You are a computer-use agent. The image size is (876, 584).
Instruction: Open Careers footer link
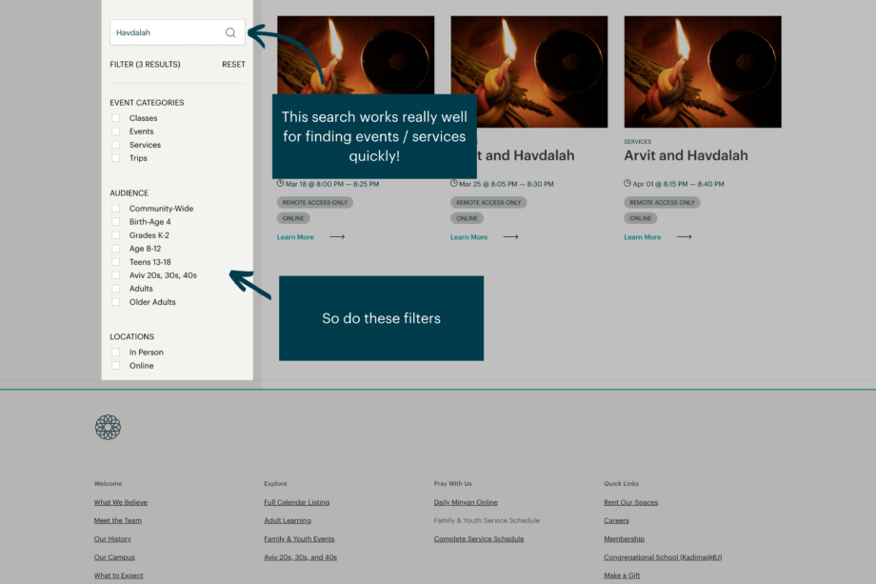coord(616,520)
